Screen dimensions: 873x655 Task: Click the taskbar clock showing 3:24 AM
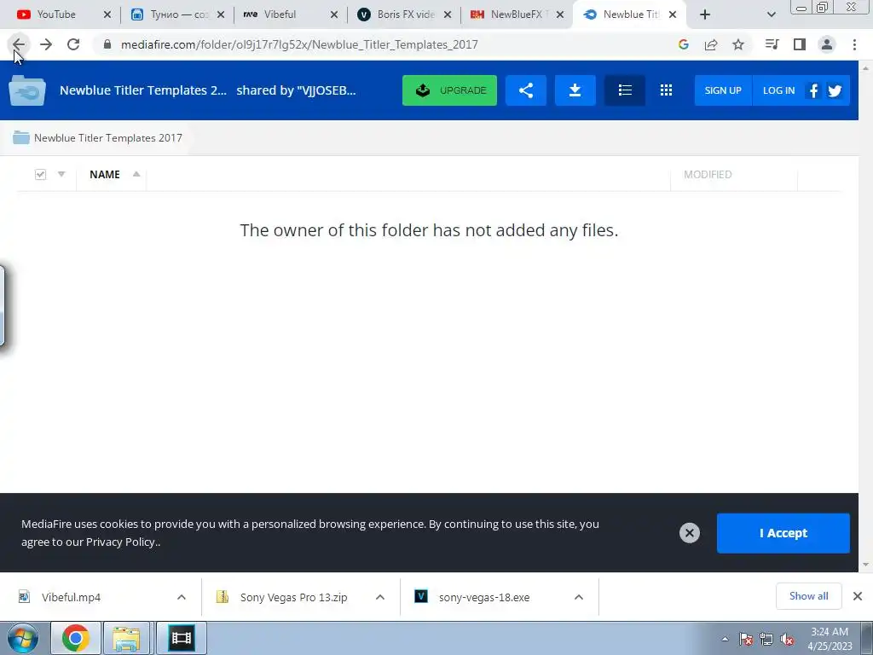(x=830, y=639)
